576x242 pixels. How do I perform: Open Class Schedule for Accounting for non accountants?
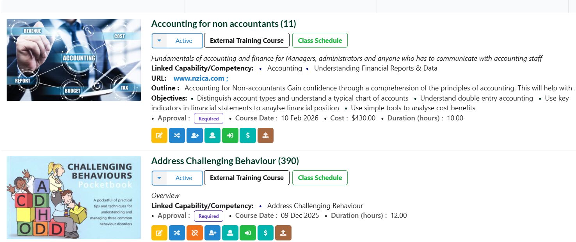coord(320,41)
